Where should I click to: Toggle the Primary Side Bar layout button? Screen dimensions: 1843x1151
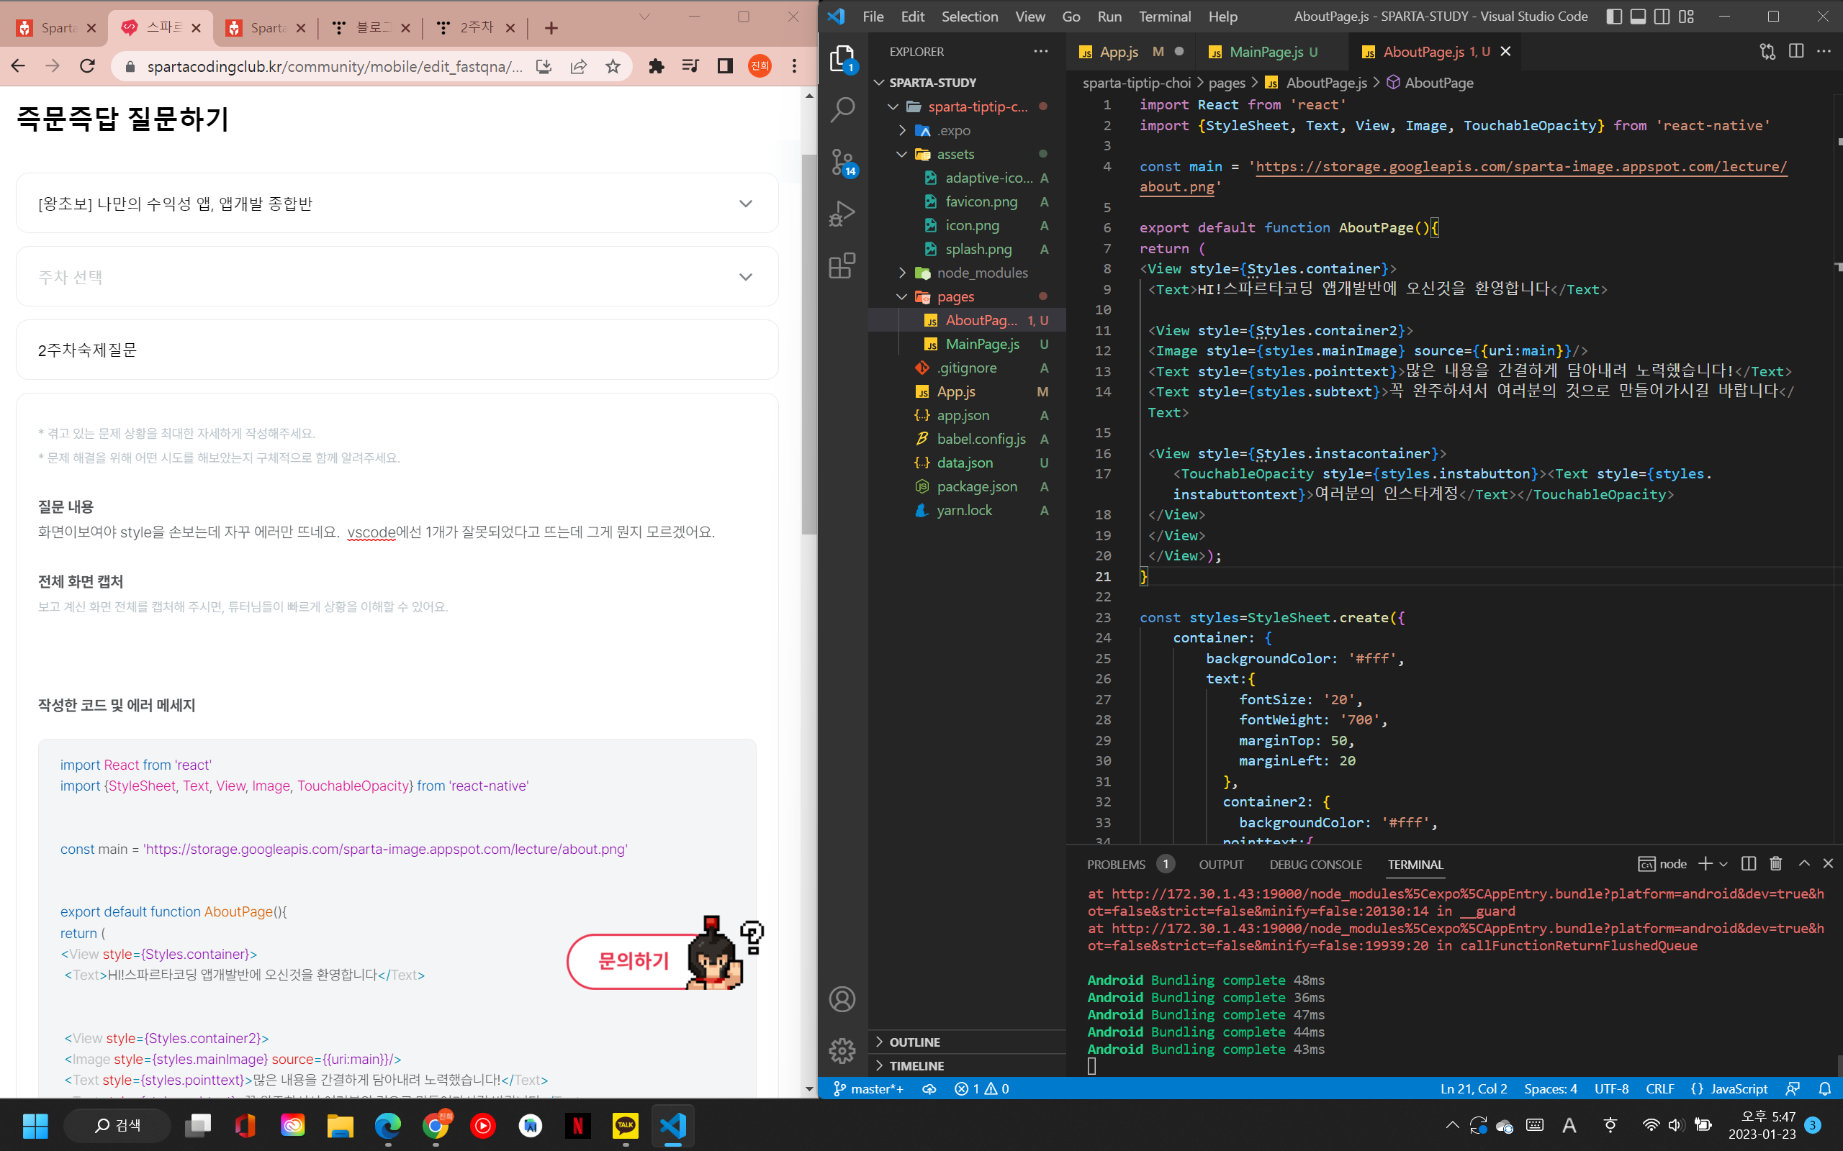click(1614, 16)
